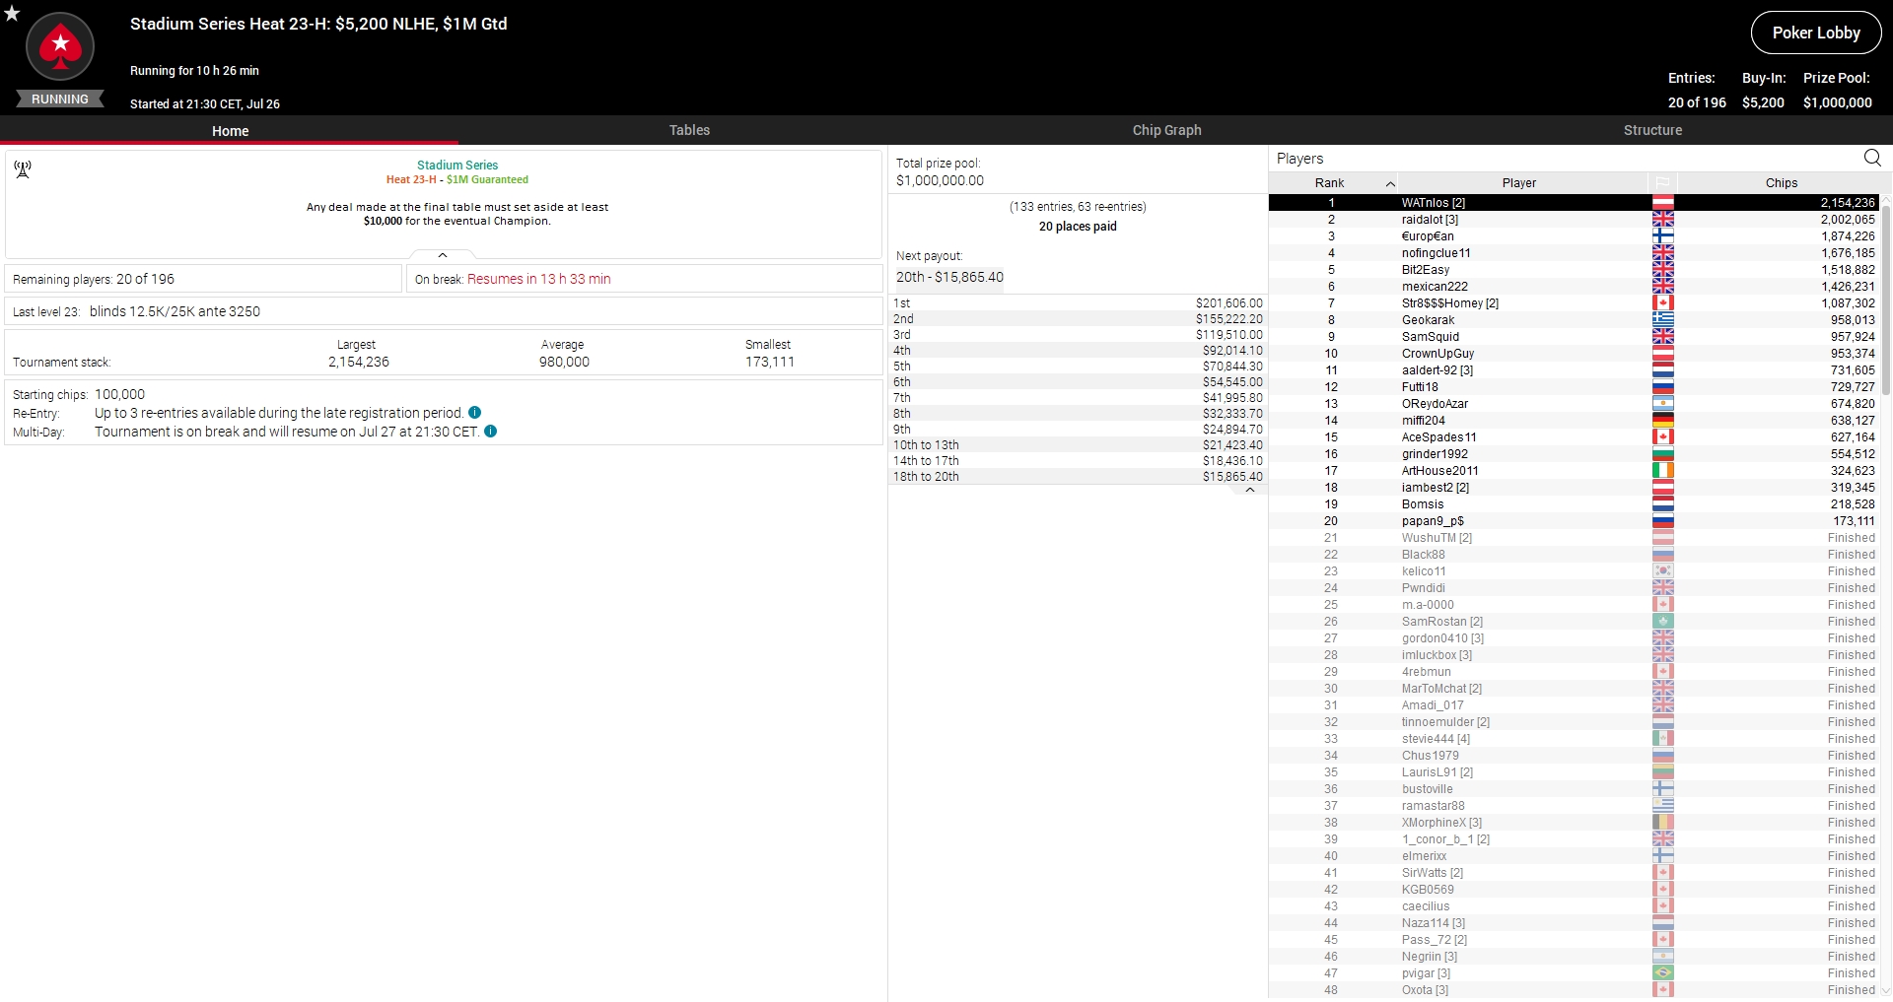Click the flag icon next to WATnlos
This screenshot has width=1893, height=1002.
coord(1662,203)
